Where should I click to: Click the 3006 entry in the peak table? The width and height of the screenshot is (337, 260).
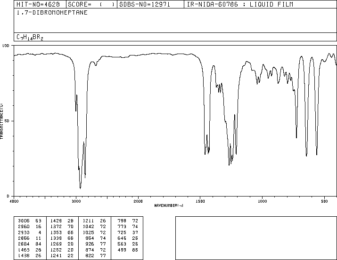[x=24, y=221]
